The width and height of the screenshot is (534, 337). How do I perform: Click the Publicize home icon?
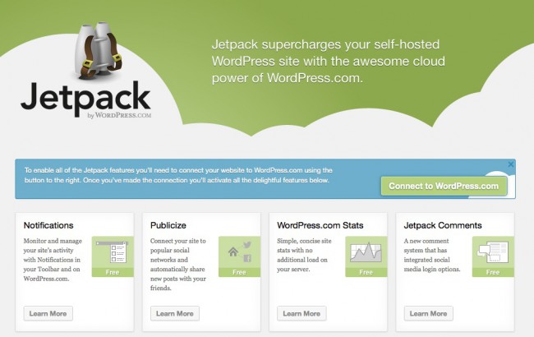coord(233,251)
